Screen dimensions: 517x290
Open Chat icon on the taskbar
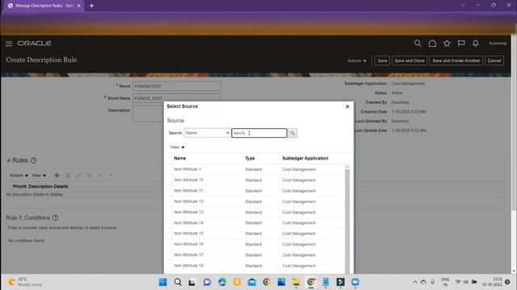(x=207, y=282)
